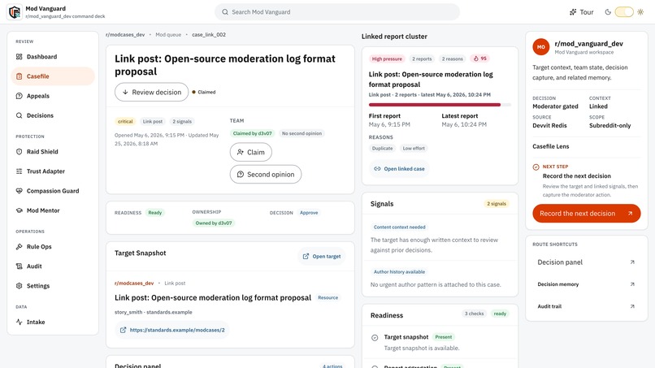Open the Decision panel shortcut
The height and width of the screenshot is (368, 655).
coord(587,262)
